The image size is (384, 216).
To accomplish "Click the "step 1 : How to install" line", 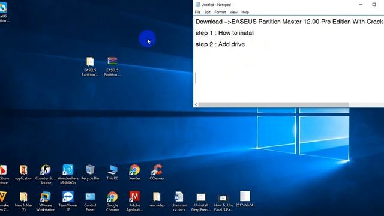I will pyautogui.click(x=225, y=33).
